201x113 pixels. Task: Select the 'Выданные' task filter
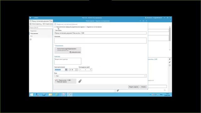coord(34,31)
